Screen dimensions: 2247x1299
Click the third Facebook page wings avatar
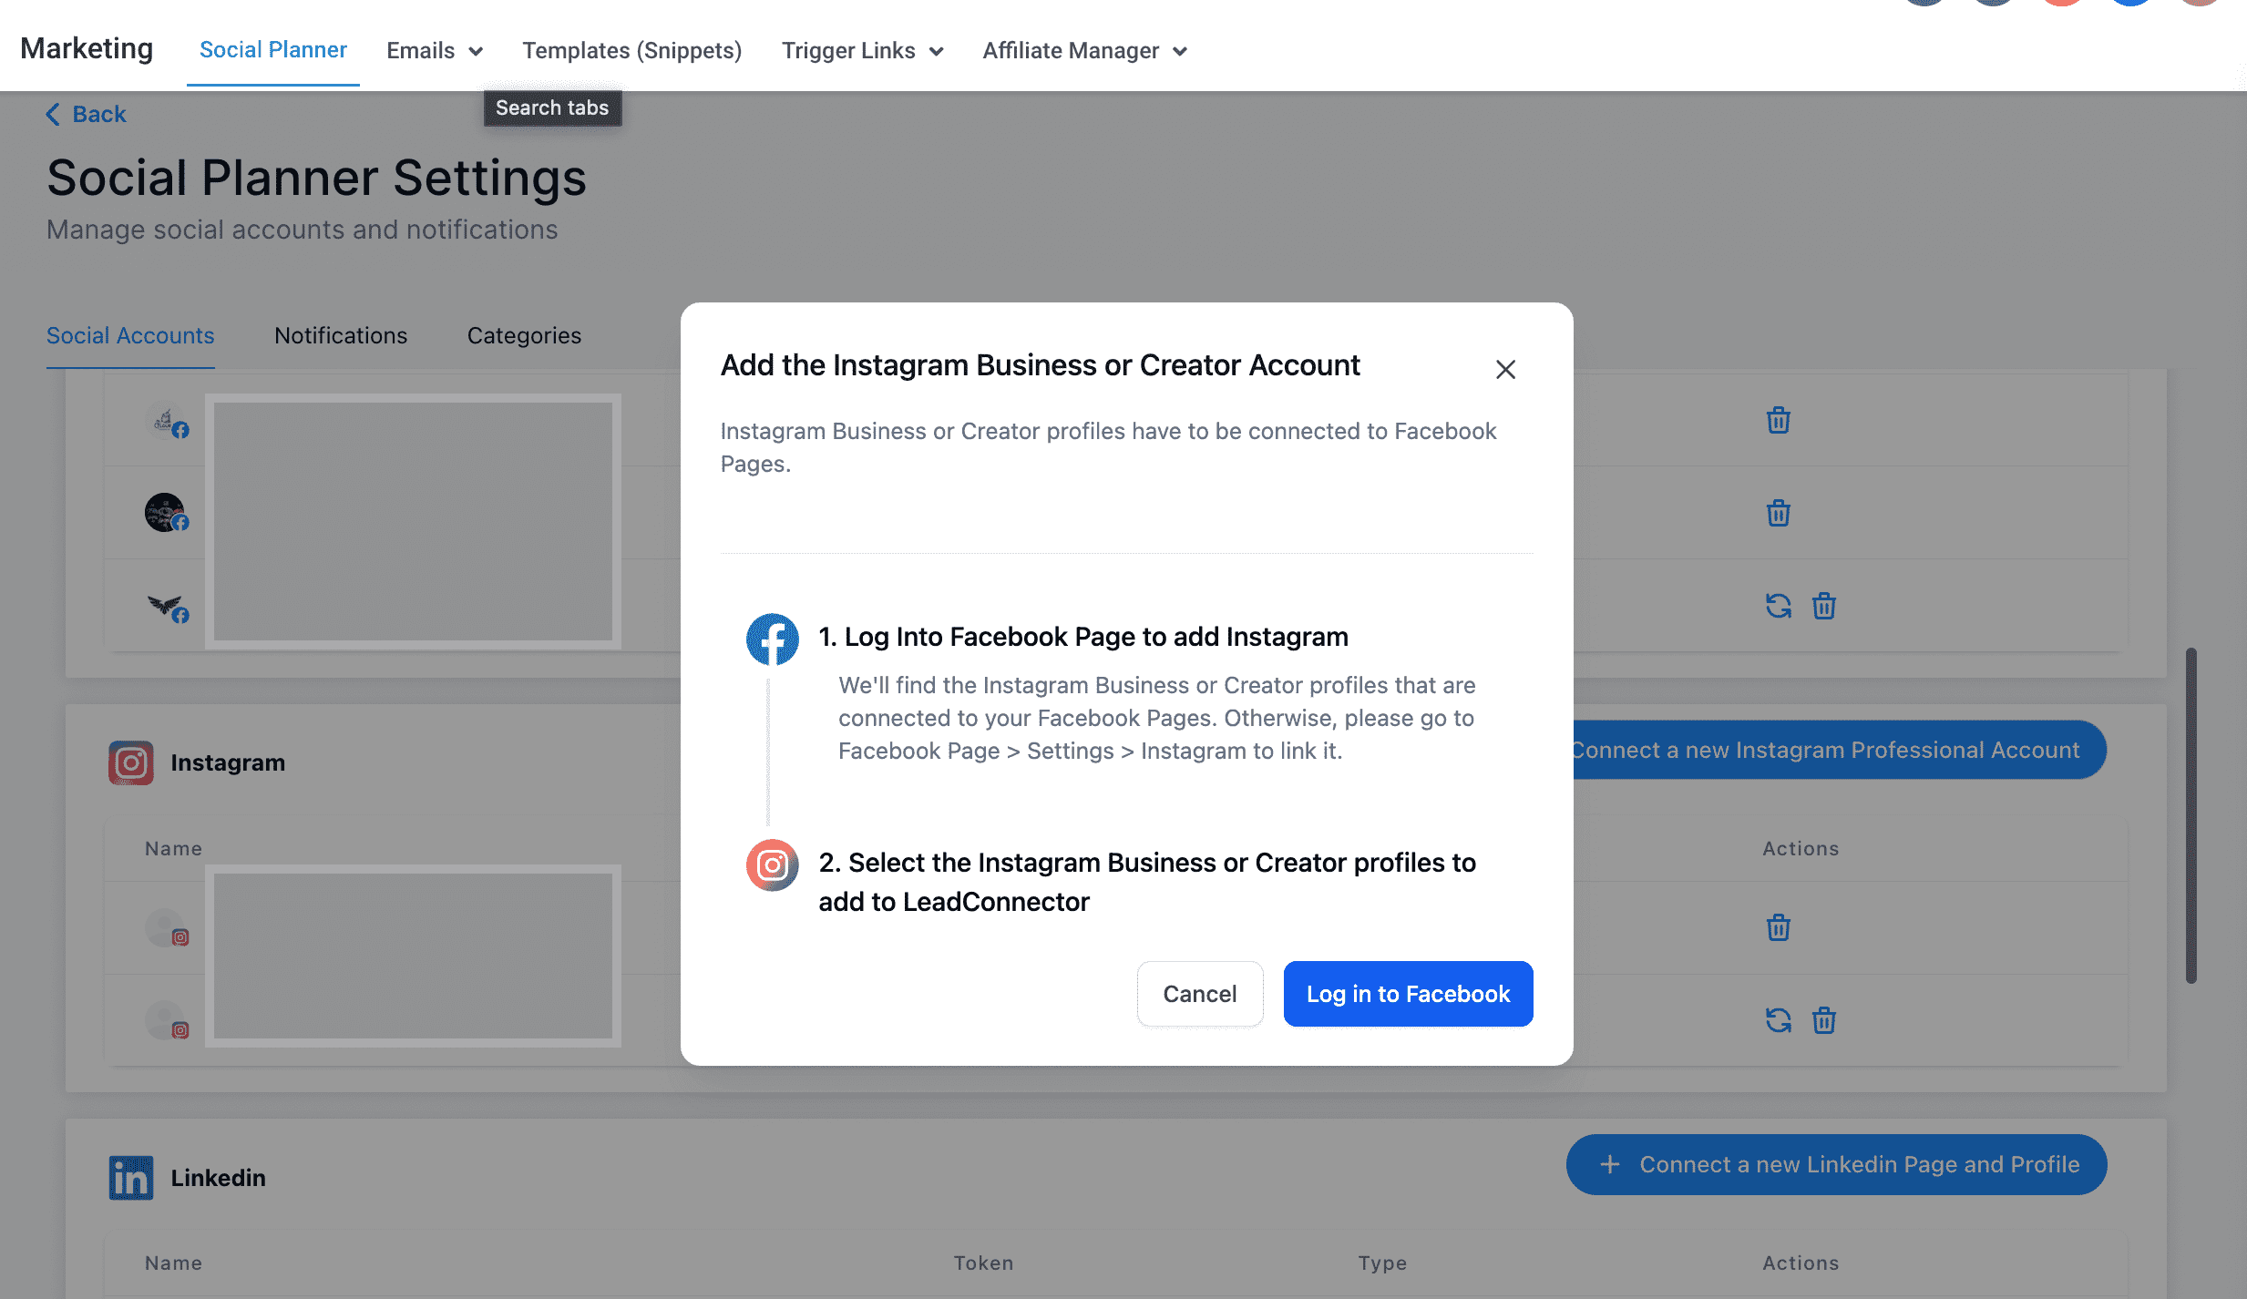click(167, 607)
